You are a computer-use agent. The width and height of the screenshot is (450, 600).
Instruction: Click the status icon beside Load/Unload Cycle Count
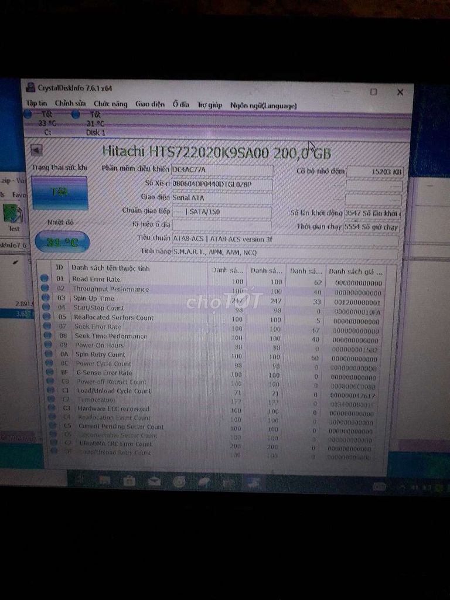pyautogui.click(x=50, y=390)
